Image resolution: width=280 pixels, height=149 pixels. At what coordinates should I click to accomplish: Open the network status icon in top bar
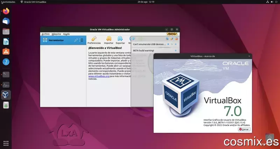(267, 2)
